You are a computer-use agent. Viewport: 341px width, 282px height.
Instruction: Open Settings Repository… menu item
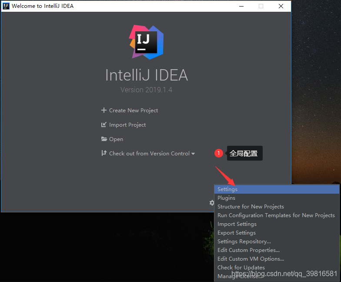tap(244, 242)
